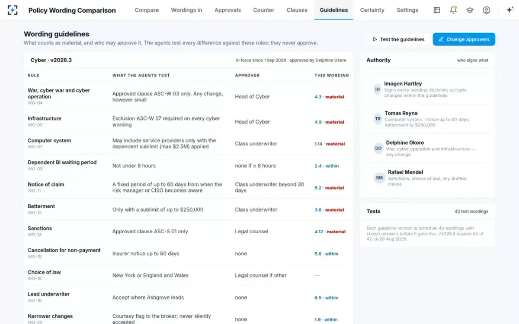The height and width of the screenshot is (324, 519).
Task: Select the Lead underwriter rule name
Action: tap(48, 294)
